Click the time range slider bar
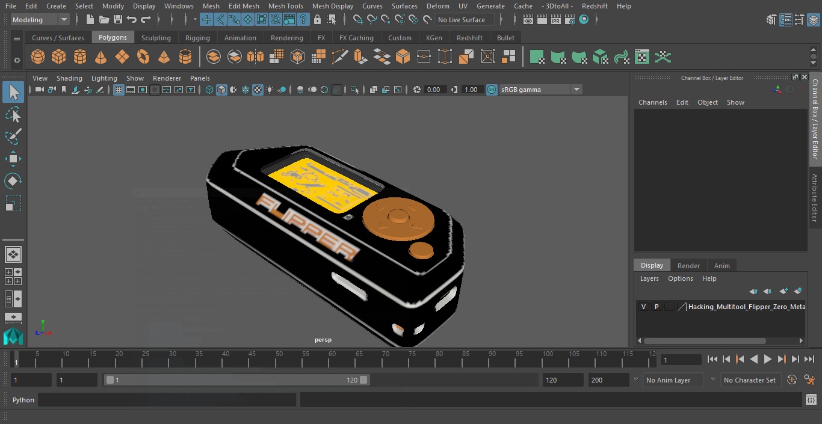Screen dimensions: 822x424 coord(237,380)
